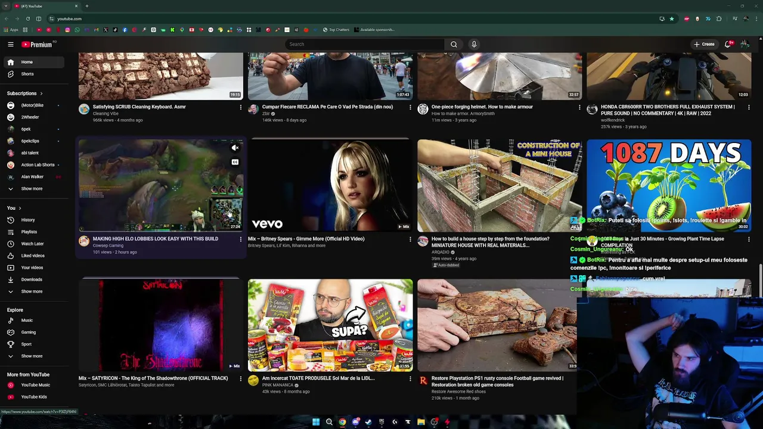Screen dimensions: 763x429
Task: Click the PINK MANANCA channel avatar
Action: [253, 381]
